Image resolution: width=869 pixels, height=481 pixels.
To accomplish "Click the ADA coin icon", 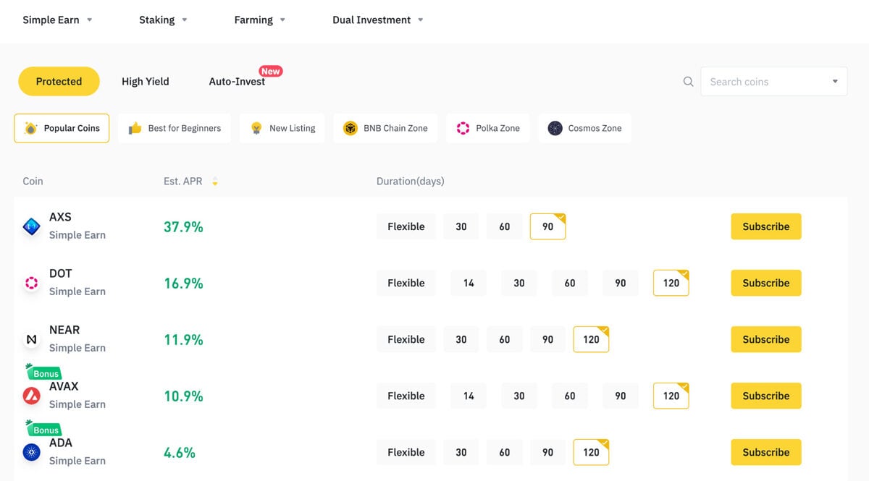I will [32, 453].
